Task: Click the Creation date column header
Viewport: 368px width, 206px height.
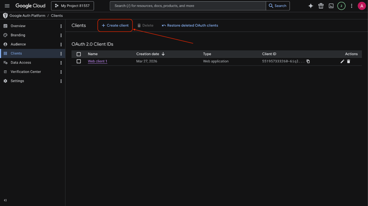Action: tap(148, 54)
